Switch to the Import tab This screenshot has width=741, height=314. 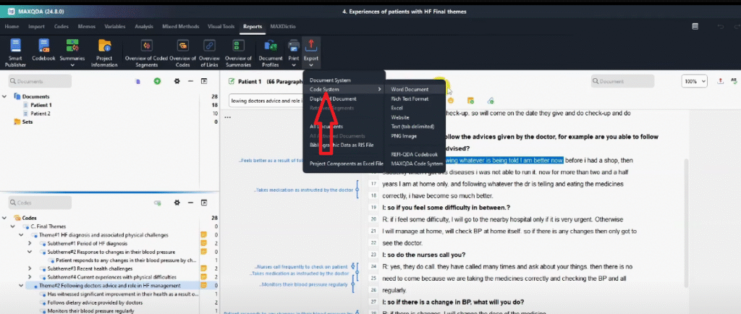click(36, 27)
